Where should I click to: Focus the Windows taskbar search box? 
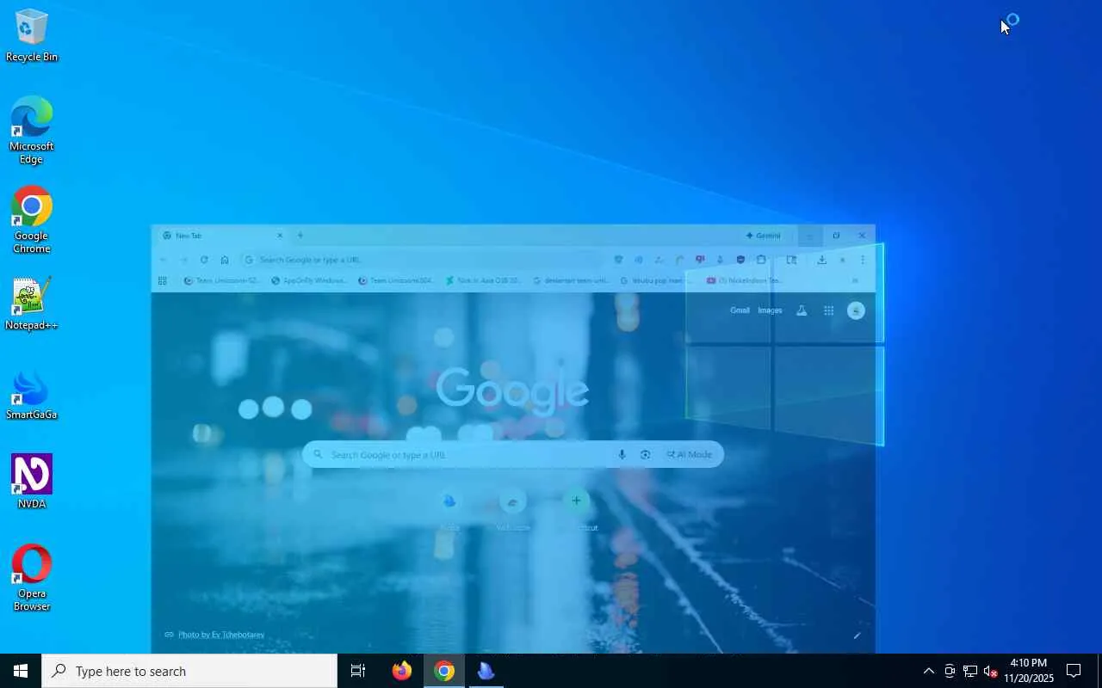(189, 671)
